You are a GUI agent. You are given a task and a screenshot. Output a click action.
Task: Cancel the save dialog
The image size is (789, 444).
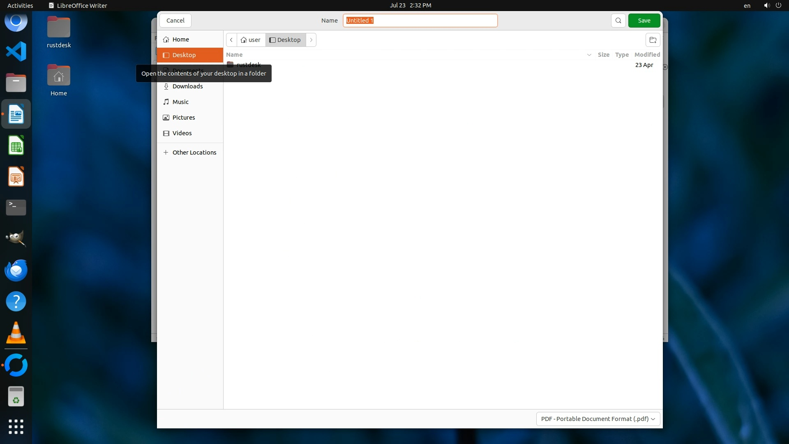[x=175, y=21]
